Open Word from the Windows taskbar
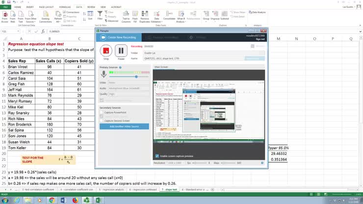This screenshot has height=204, width=363. click(x=63, y=200)
